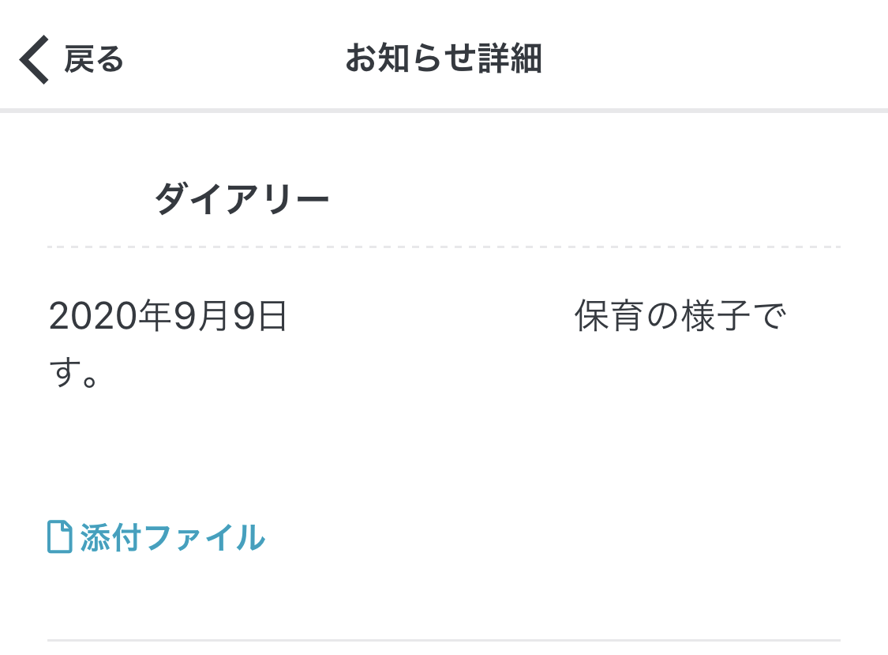Image resolution: width=888 pixels, height=655 pixels.
Task: Click the dotted separator under ダイアリー
Action: [x=444, y=247]
